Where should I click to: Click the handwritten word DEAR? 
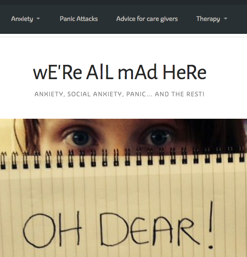[x=149, y=230]
